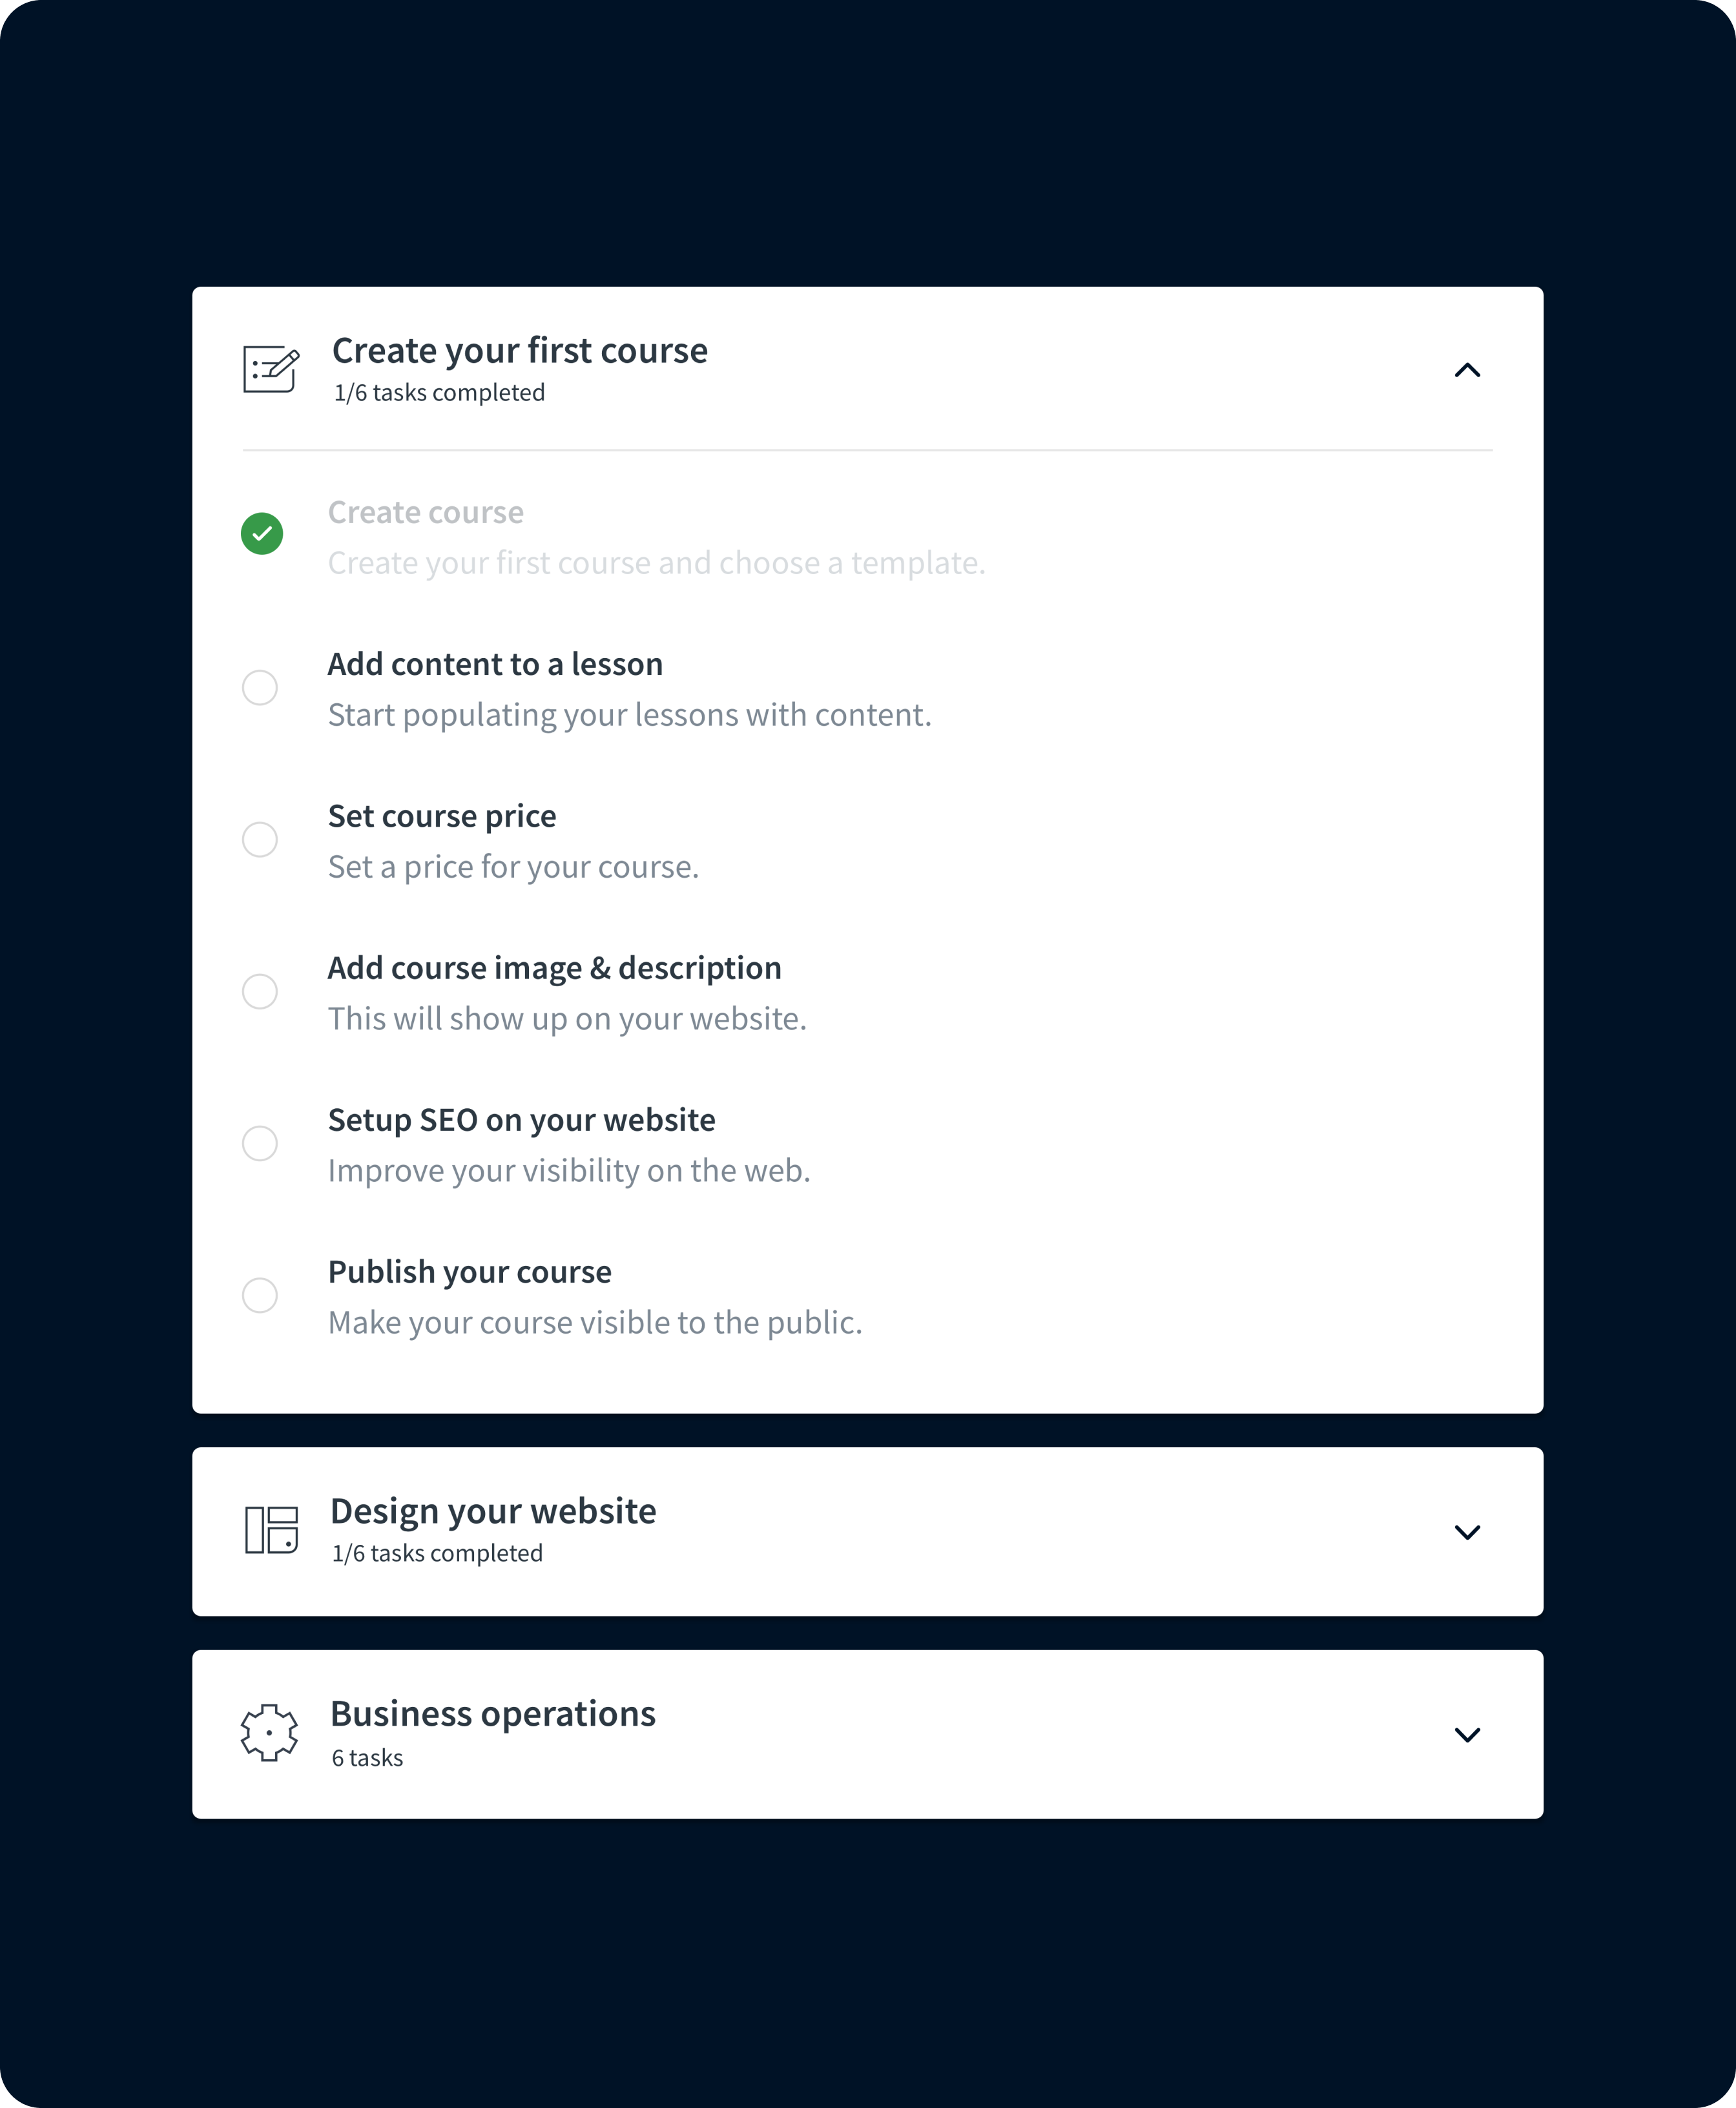The image size is (1736, 2108).
Task: Expand the Design your website section
Action: tap(1466, 1532)
